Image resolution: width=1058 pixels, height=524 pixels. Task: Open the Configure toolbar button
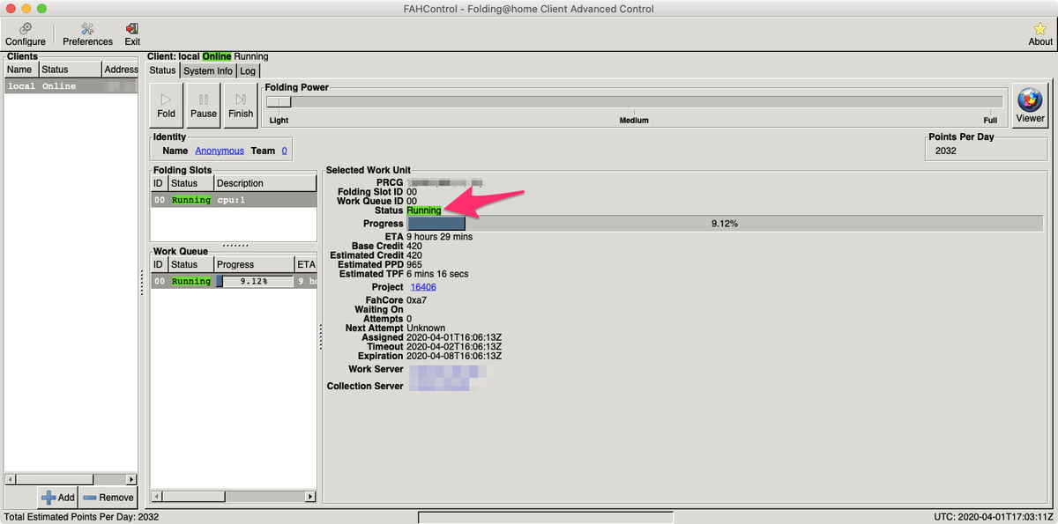[26, 34]
